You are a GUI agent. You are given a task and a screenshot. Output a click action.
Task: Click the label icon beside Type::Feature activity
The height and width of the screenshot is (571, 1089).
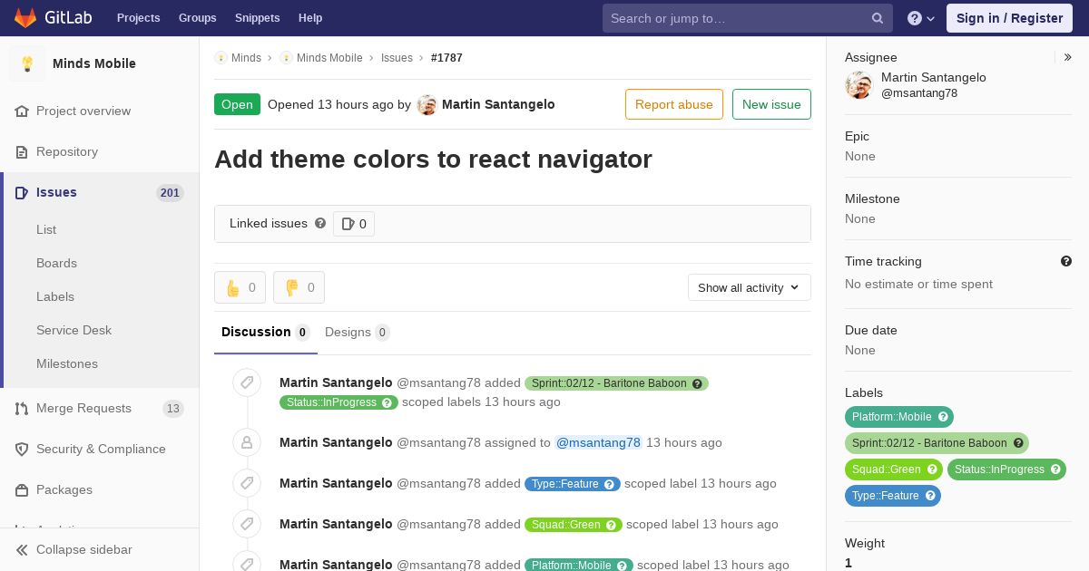247,483
